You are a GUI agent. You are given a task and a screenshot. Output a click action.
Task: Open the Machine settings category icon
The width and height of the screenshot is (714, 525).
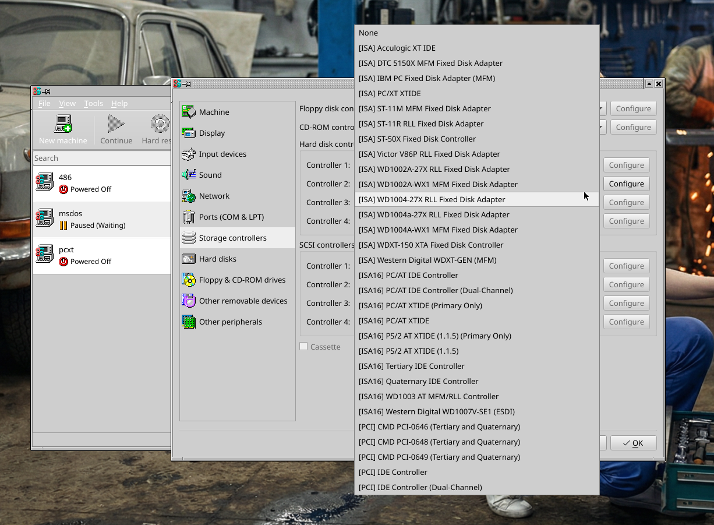pyautogui.click(x=189, y=112)
